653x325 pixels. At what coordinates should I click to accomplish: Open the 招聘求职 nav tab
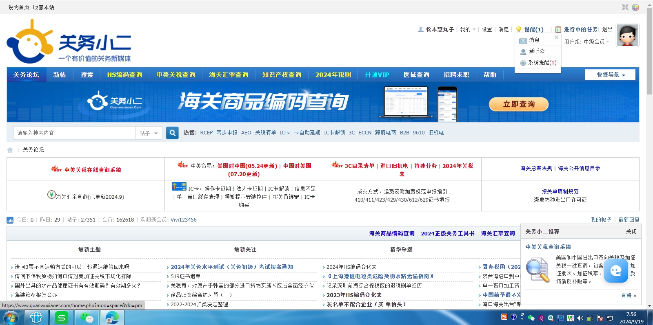click(456, 75)
